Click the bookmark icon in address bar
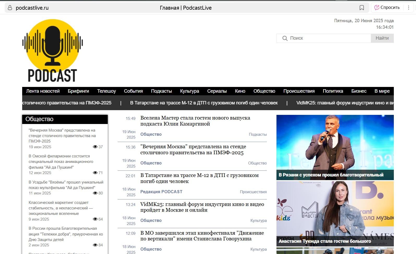 point(361,8)
